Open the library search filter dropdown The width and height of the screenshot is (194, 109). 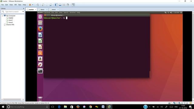pos(23,12)
